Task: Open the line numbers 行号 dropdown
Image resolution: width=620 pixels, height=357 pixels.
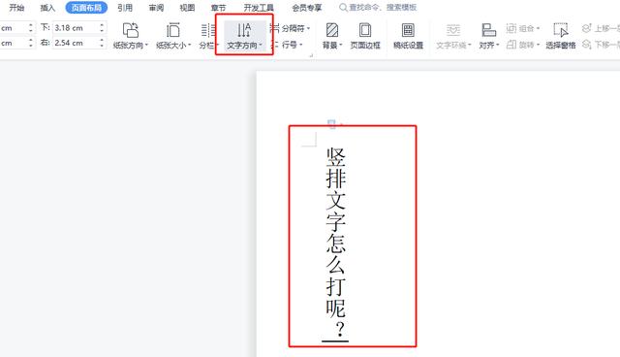Action: pyautogui.click(x=288, y=45)
